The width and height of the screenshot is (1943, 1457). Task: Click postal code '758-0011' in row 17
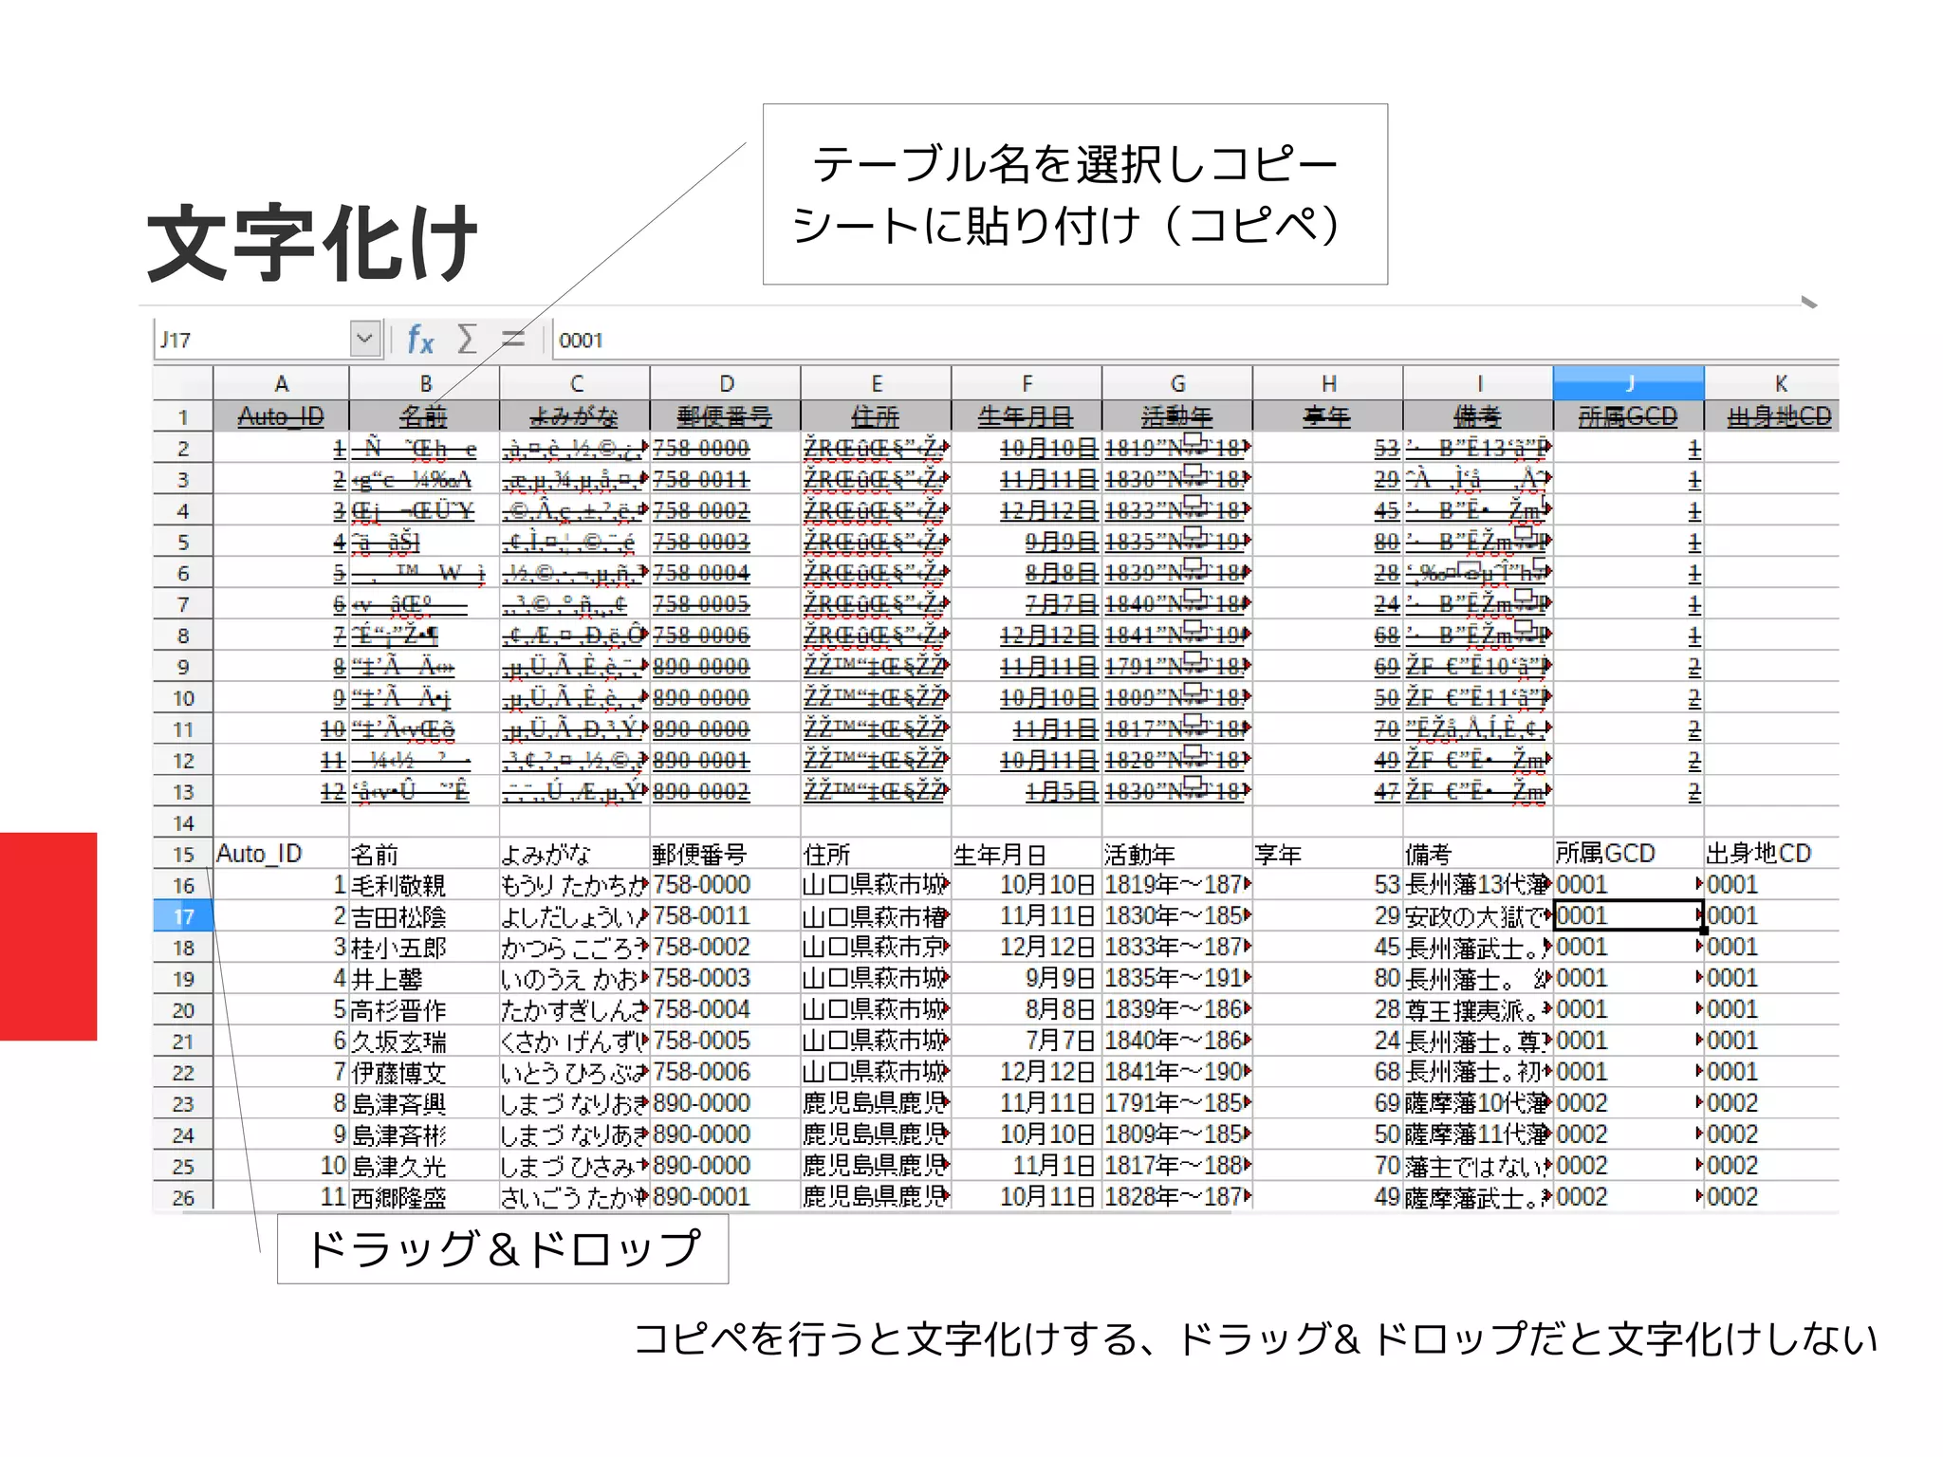tap(726, 916)
